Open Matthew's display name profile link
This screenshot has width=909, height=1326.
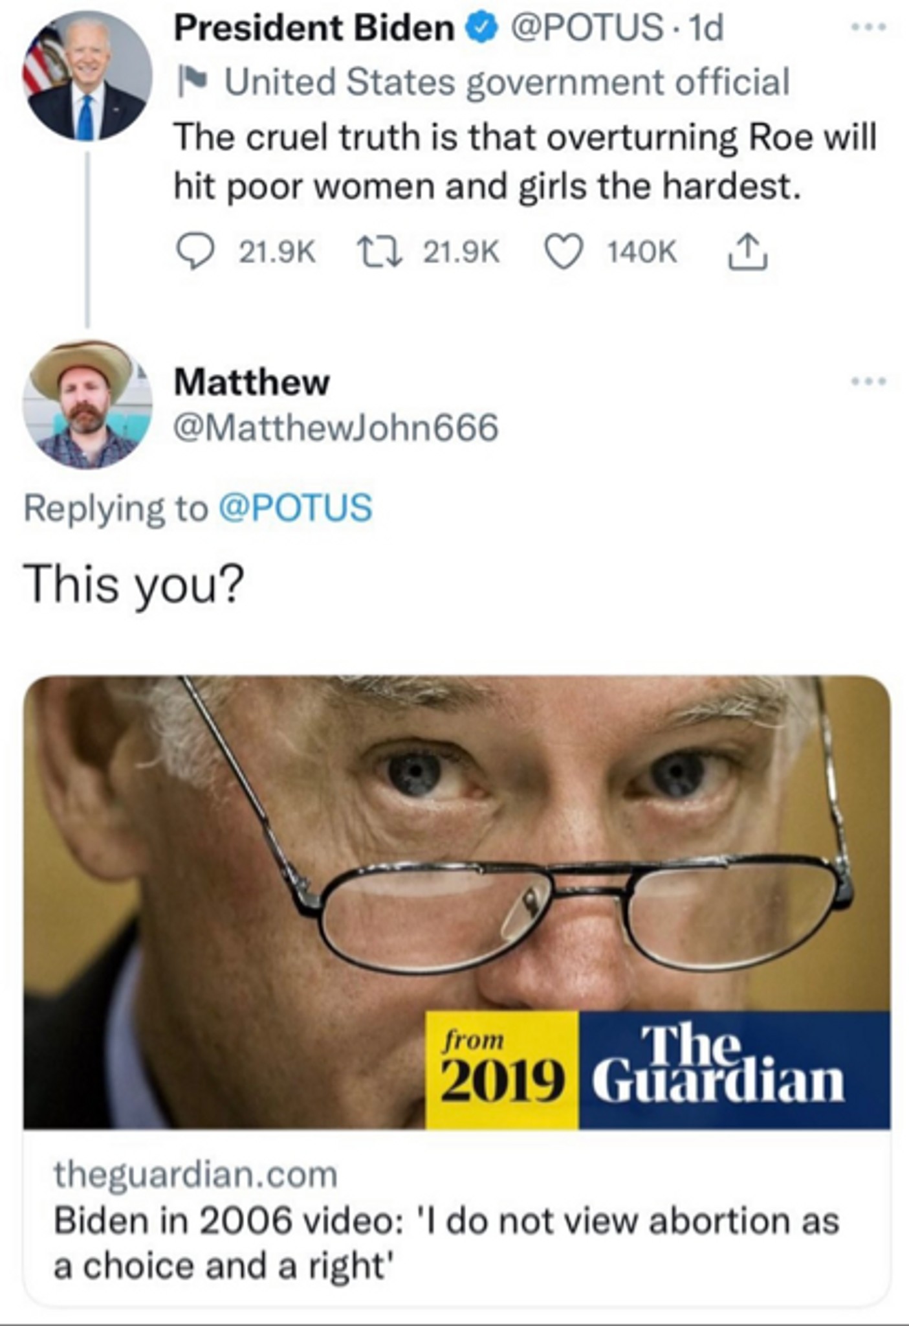[252, 381]
